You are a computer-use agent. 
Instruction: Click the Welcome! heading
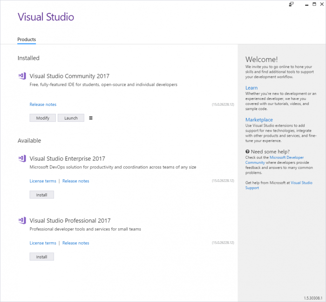262,59
